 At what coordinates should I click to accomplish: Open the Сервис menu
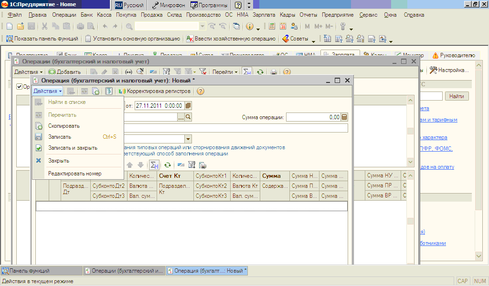368,15
